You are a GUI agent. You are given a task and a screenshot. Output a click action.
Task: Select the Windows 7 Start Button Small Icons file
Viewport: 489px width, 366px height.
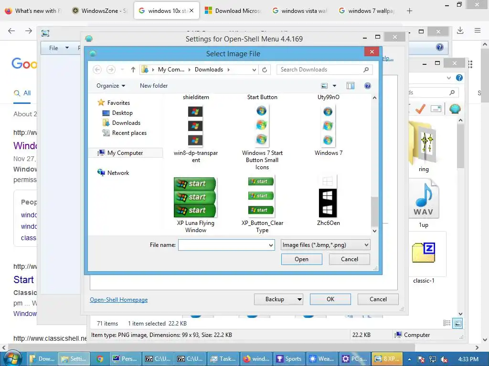coord(262,137)
